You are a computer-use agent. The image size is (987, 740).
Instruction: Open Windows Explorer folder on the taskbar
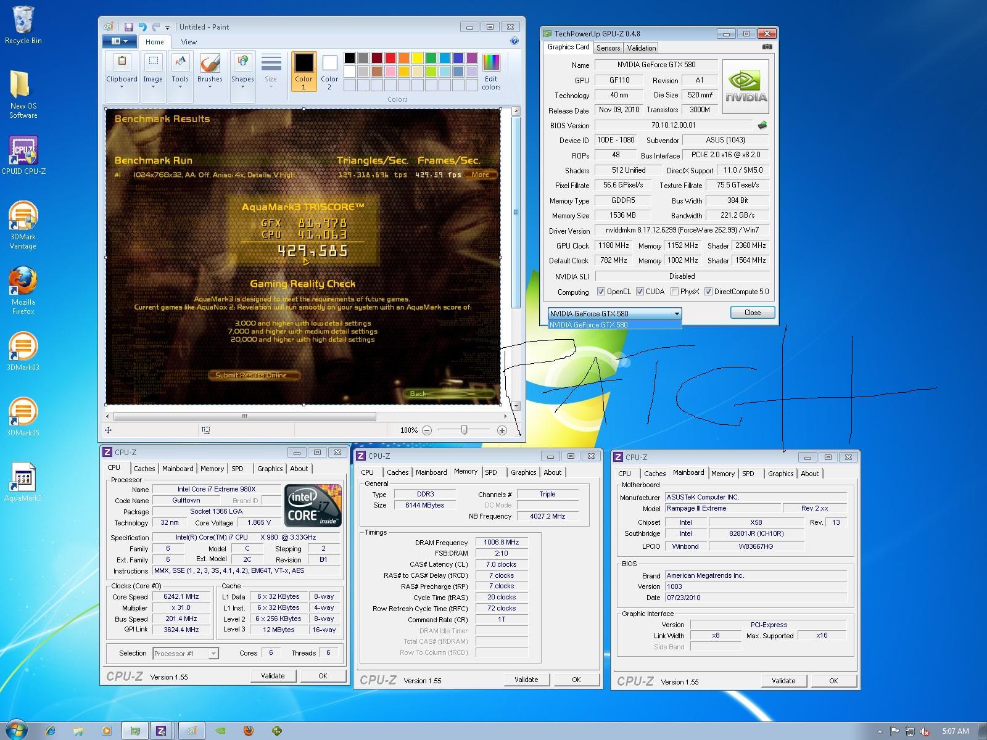click(x=78, y=731)
